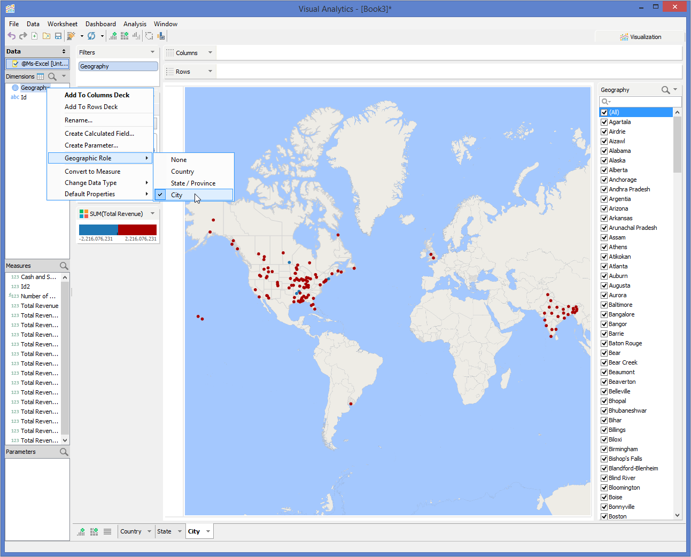Choose Create Calculated Field...
The image size is (691, 557).
100,134
